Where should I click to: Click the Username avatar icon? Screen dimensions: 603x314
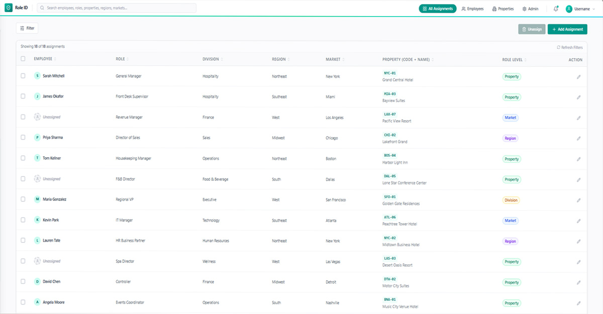pyautogui.click(x=569, y=9)
